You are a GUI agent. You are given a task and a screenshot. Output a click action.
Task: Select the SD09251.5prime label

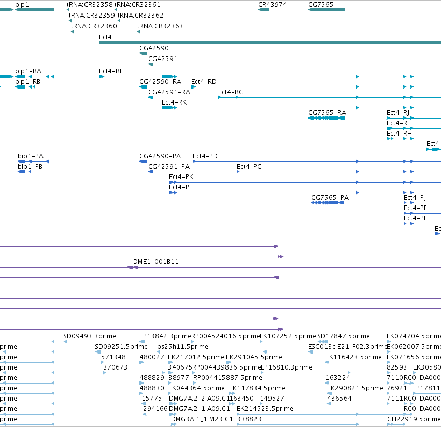coord(121,347)
